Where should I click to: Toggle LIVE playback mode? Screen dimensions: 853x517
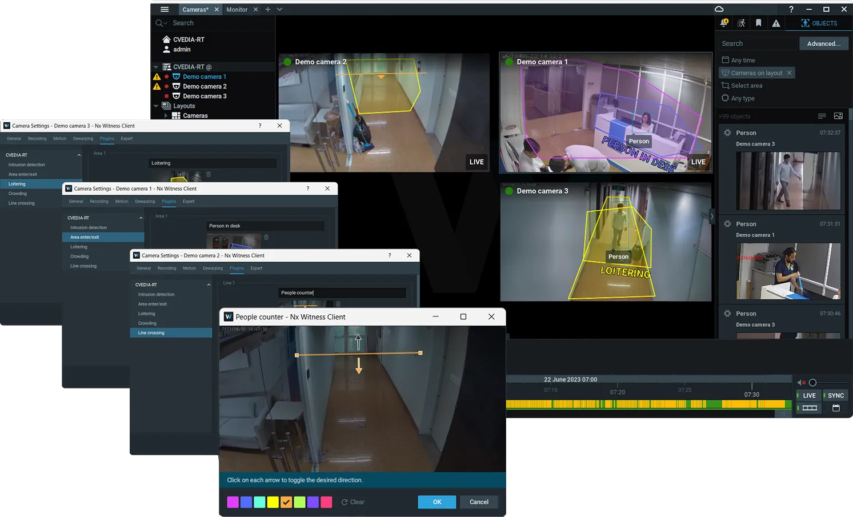808,395
